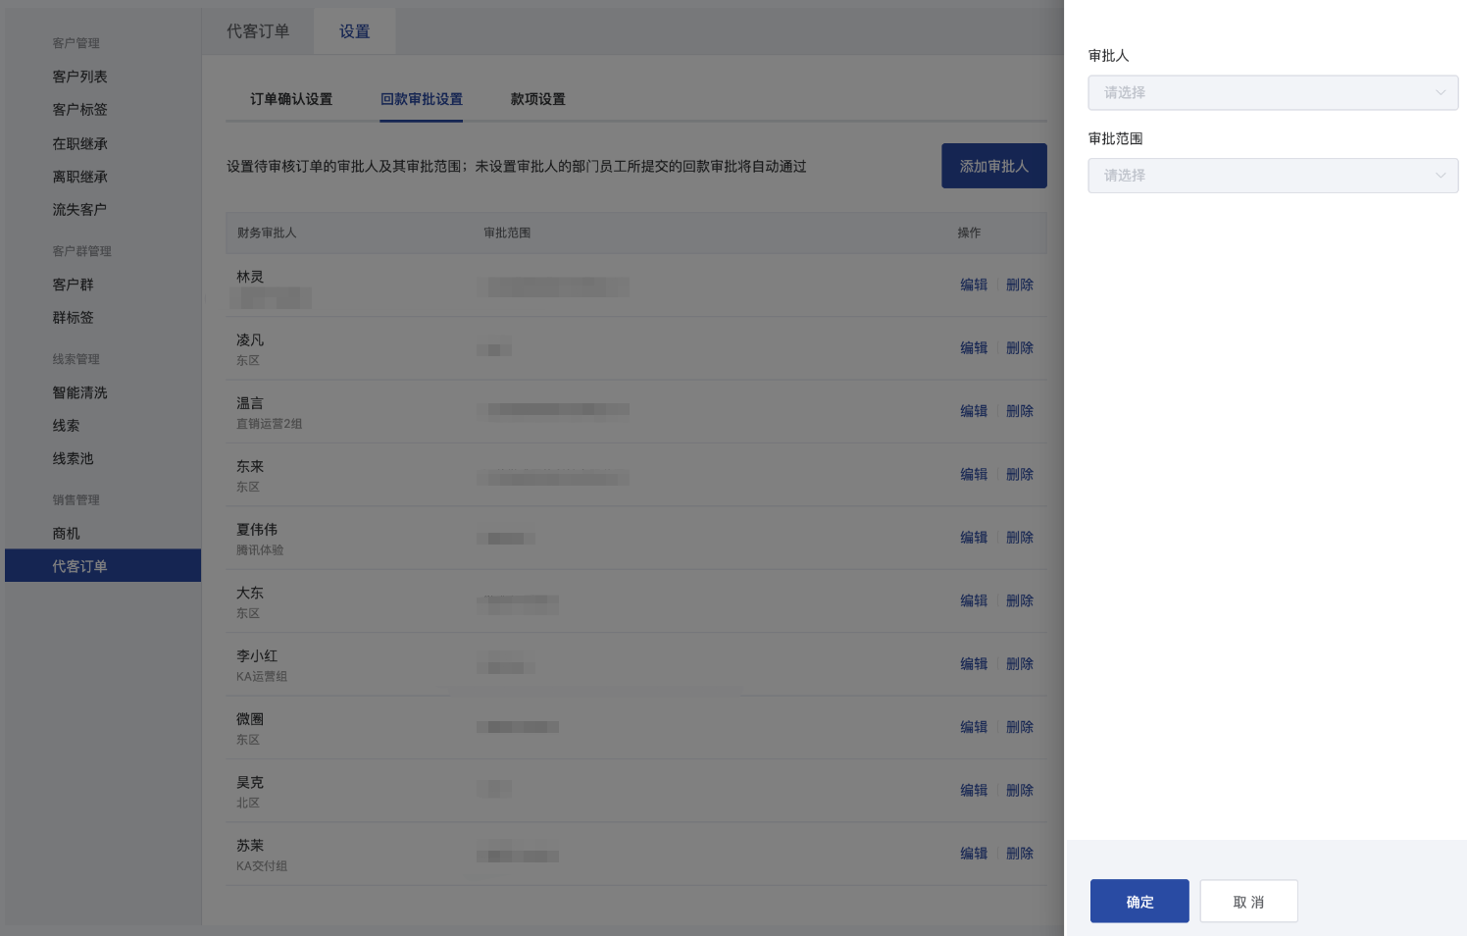The height and width of the screenshot is (936, 1467).
Task: Open 智能清洗 in the sidebar
Action: point(79,392)
